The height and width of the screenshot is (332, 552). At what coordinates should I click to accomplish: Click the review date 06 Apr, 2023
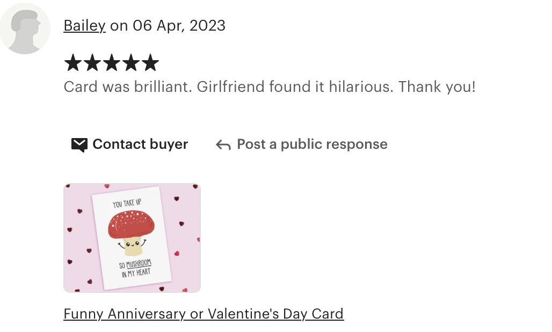pyautogui.click(x=179, y=26)
